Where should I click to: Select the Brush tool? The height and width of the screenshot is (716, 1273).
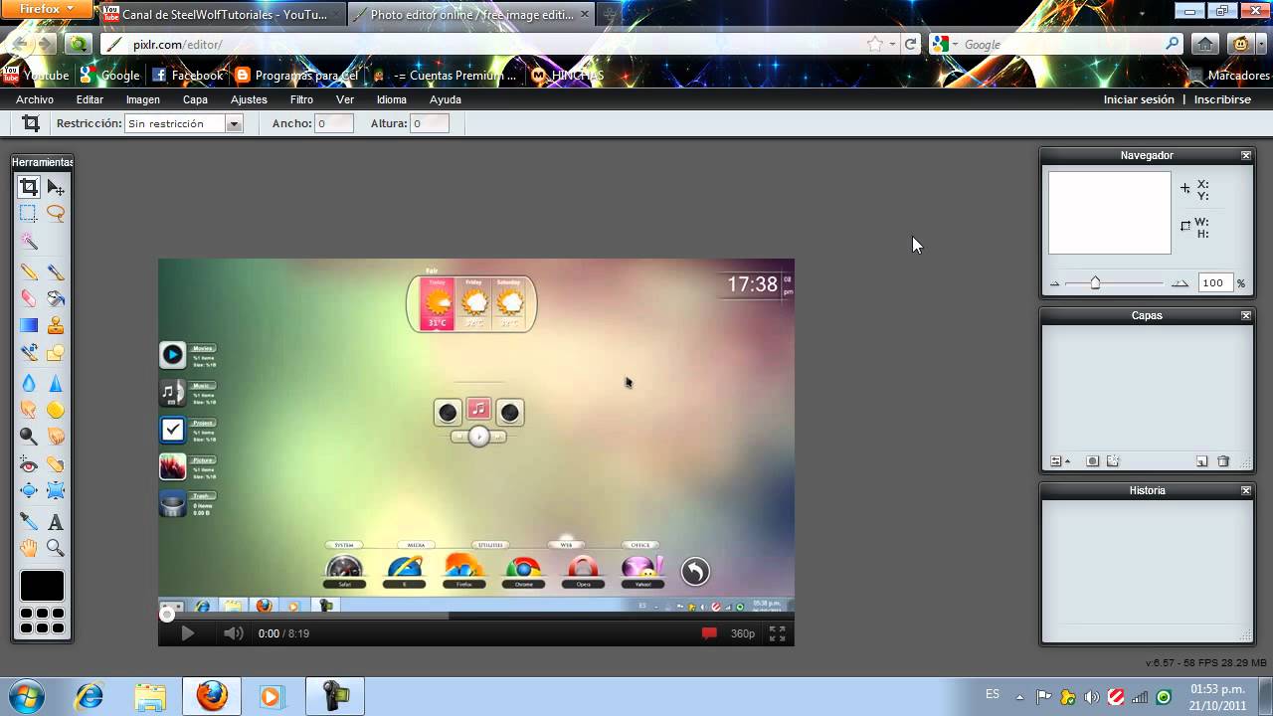(56, 271)
